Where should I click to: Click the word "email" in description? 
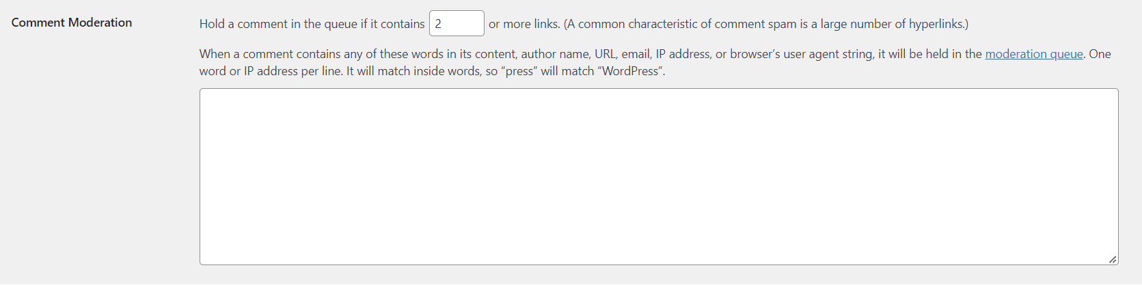click(x=636, y=54)
